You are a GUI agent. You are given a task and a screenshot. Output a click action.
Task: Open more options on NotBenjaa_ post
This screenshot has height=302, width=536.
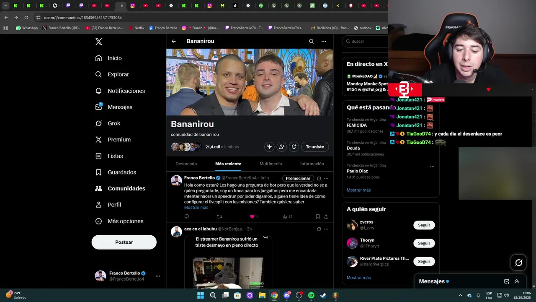click(326, 229)
